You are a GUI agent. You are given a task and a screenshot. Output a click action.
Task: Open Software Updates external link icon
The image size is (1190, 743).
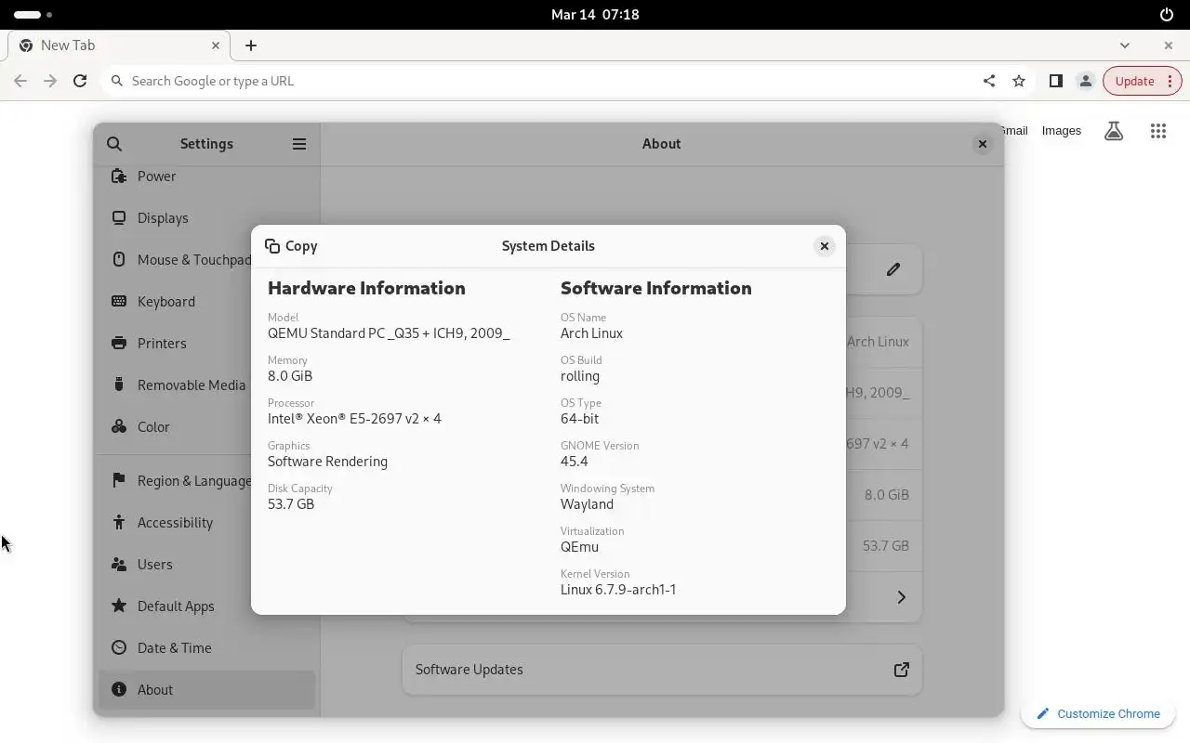pos(901,670)
